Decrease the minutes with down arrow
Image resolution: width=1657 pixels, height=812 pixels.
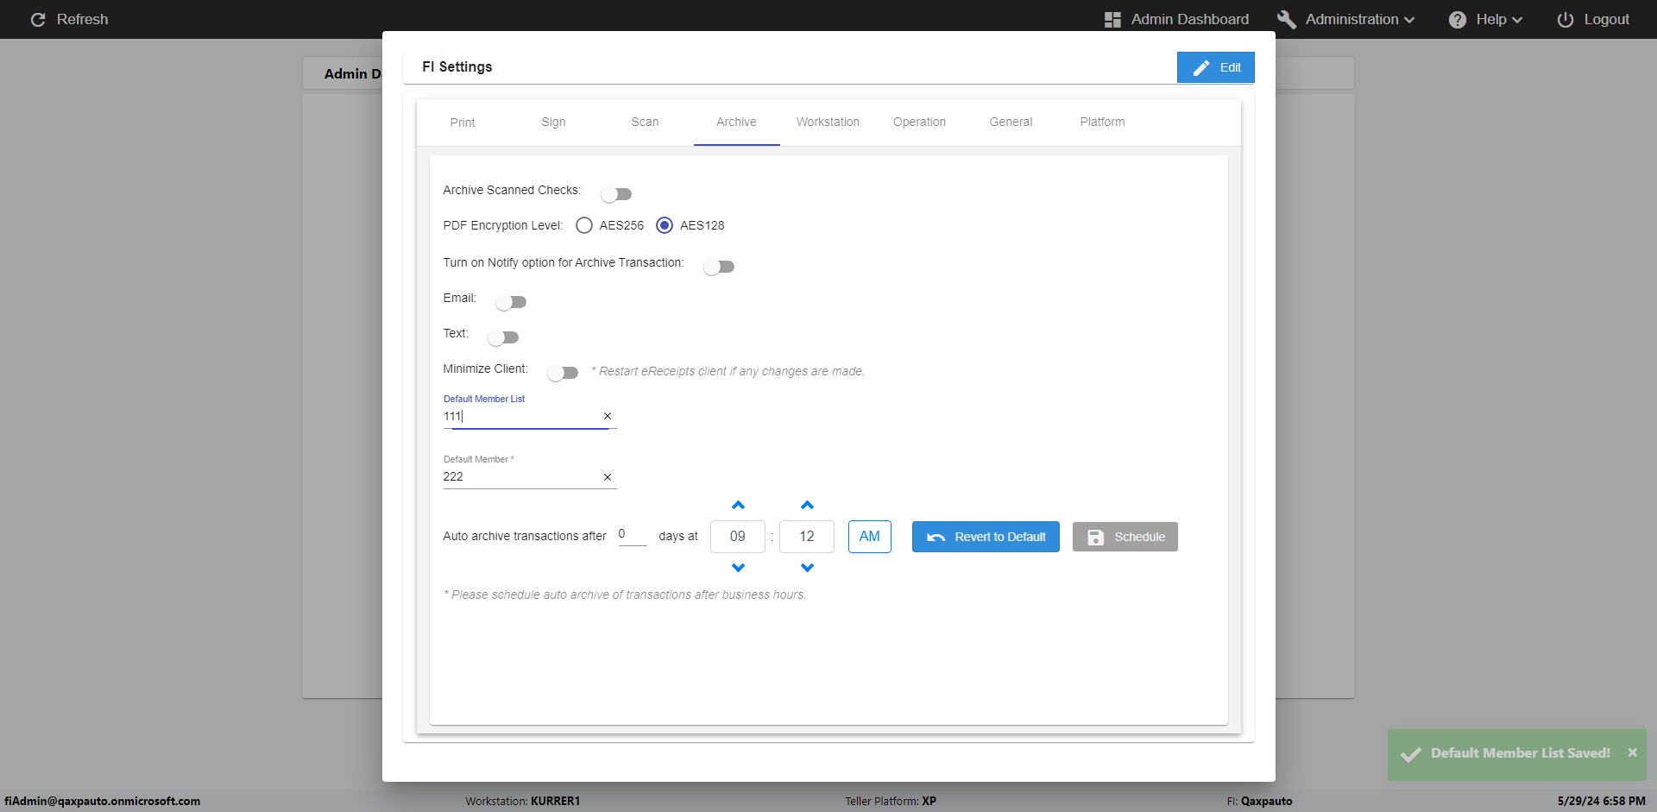(x=807, y=568)
